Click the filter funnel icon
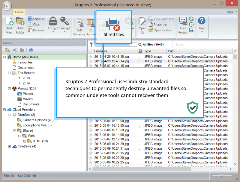The width and height of the screenshot is (240, 182). (92, 45)
